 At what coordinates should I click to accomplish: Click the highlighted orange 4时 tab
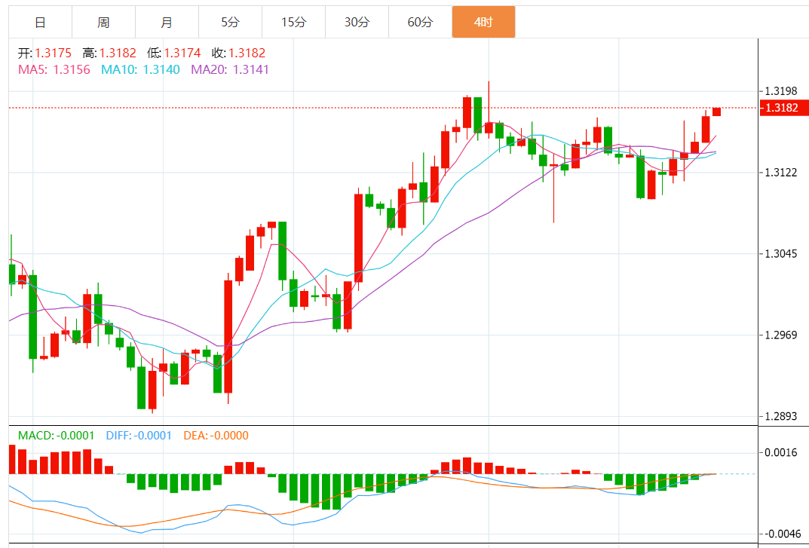click(483, 23)
